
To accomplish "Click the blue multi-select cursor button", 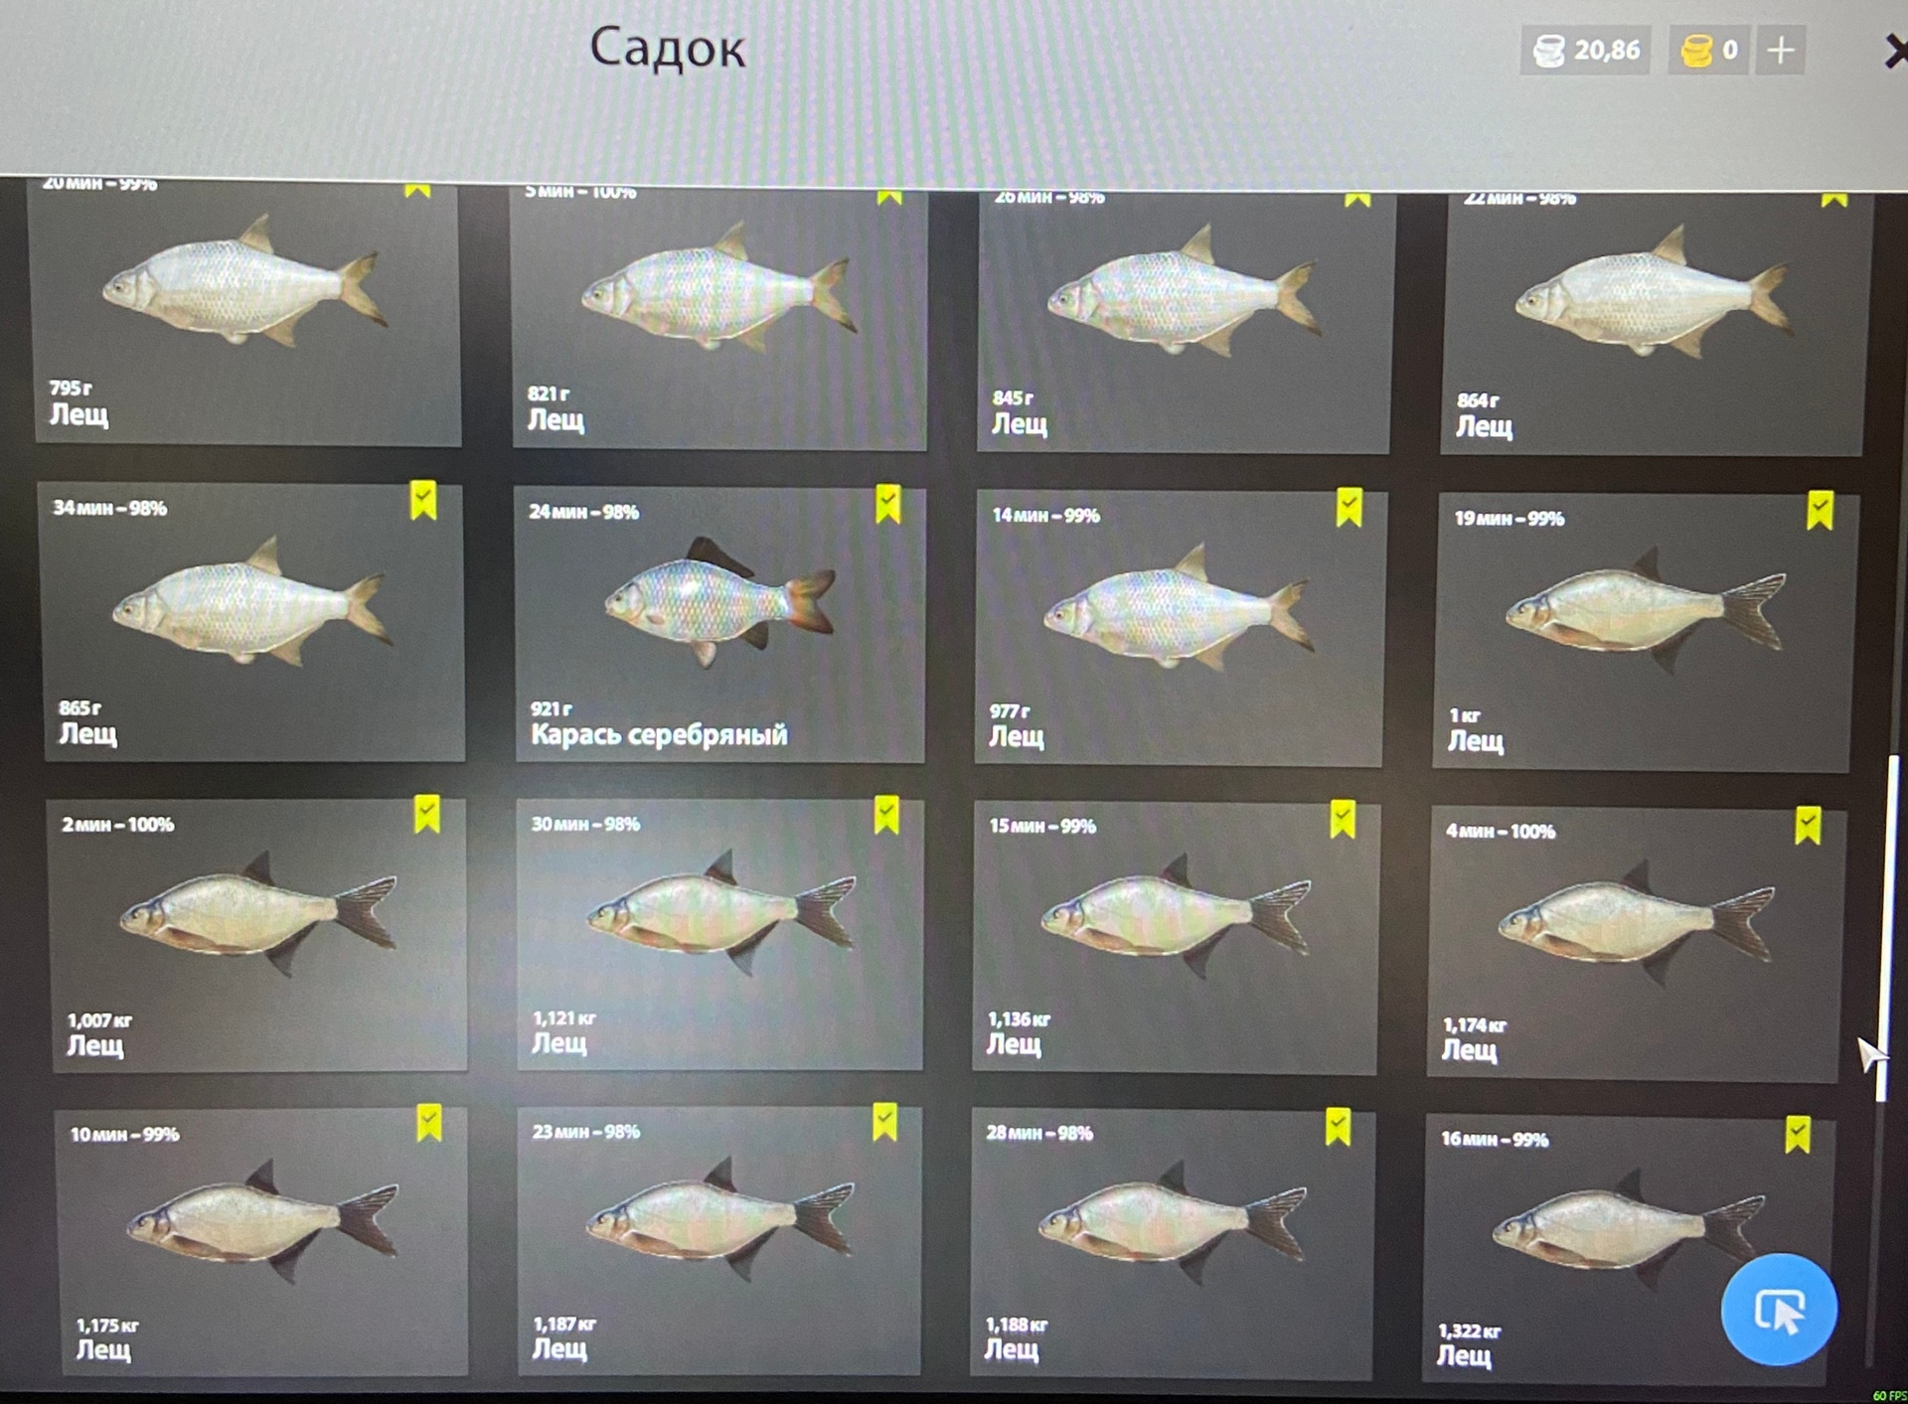I will coord(1779,1310).
